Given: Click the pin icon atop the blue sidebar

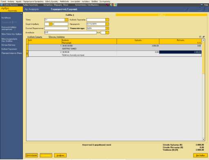Looking at the screenshot, I should pos(21,14).
